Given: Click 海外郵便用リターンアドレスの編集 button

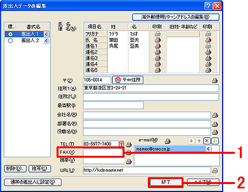Looking at the screenshot, I should [176, 17].
